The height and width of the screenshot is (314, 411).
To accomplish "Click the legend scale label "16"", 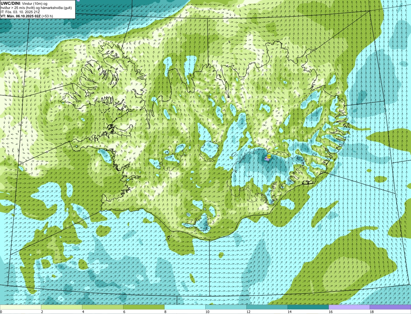I will 330,312.
